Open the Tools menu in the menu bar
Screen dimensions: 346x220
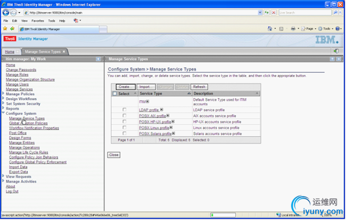(52, 21)
